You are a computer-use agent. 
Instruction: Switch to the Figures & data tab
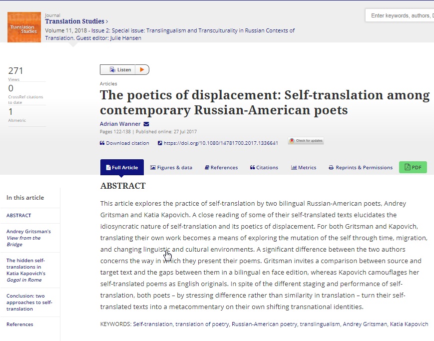(x=171, y=167)
